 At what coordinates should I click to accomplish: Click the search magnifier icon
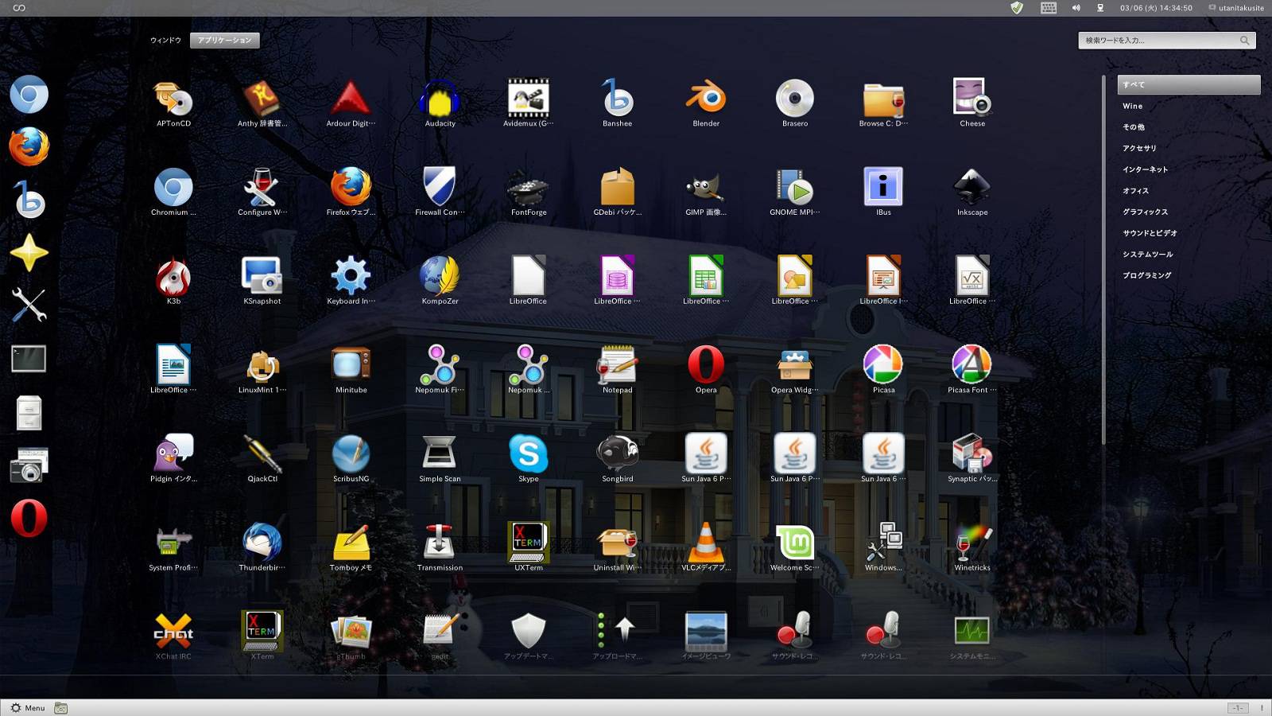coord(1245,41)
